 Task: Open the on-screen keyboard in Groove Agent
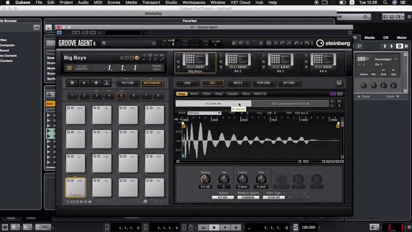pos(339,83)
